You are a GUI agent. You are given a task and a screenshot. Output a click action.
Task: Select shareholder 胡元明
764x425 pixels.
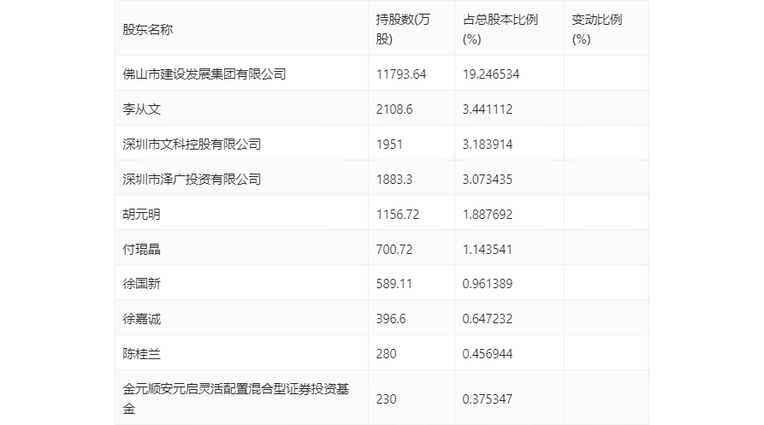click(x=141, y=214)
